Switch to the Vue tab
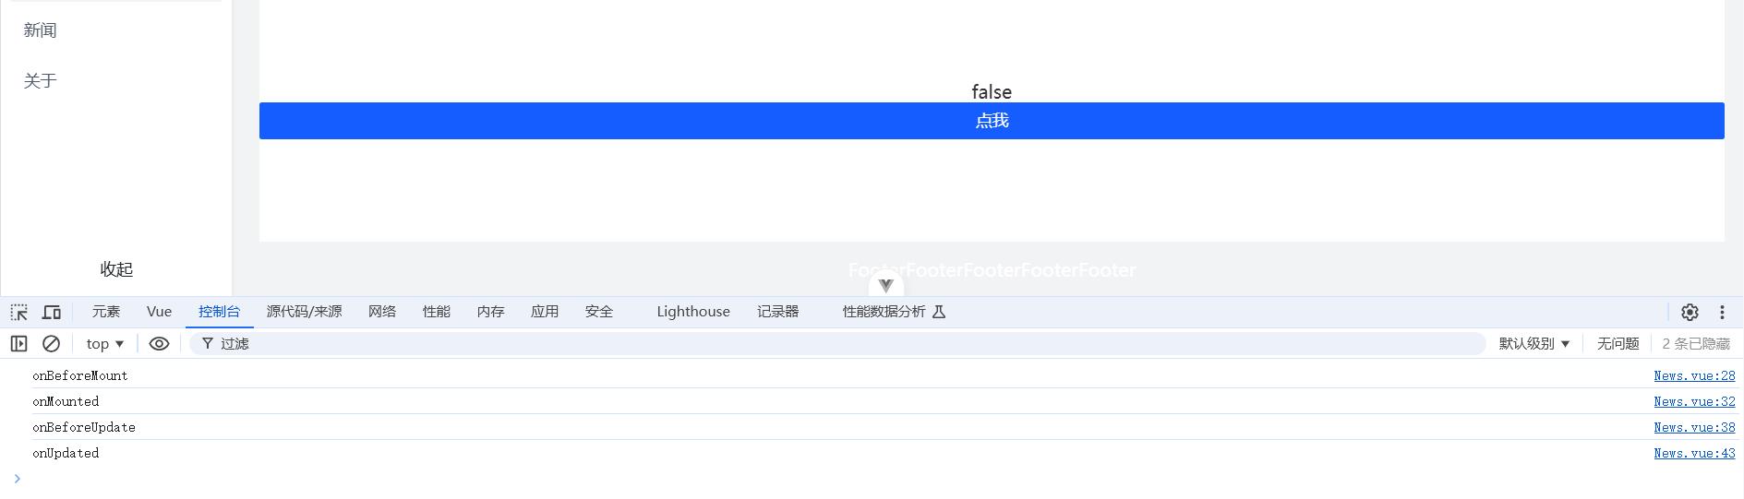This screenshot has width=1744, height=499. pos(159,312)
